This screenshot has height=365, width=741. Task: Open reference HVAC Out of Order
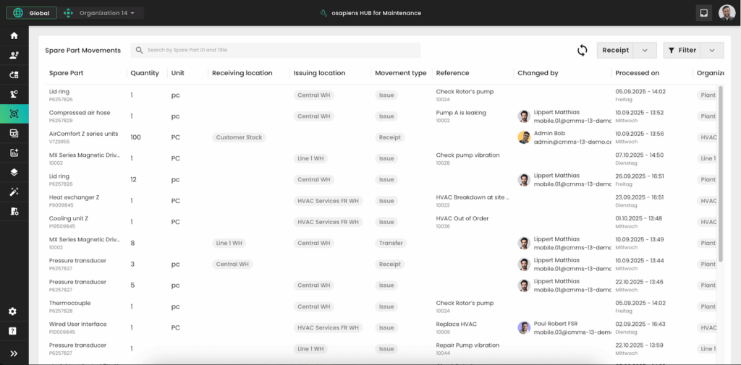pyautogui.click(x=462, y=218)
